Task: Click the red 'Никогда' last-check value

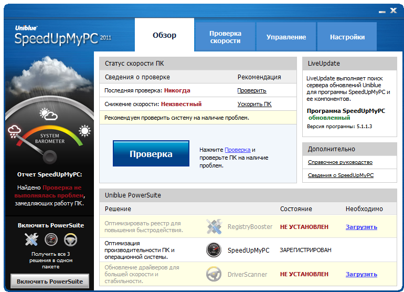Action: (177, 90)
